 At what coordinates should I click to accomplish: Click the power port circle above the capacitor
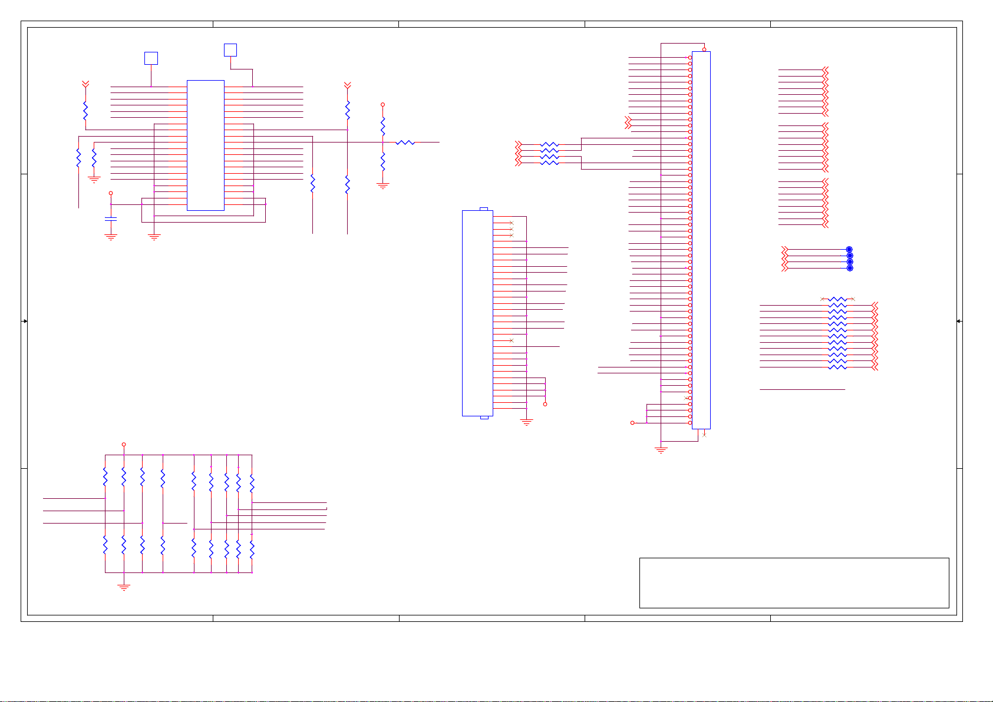tap(110, 193)
